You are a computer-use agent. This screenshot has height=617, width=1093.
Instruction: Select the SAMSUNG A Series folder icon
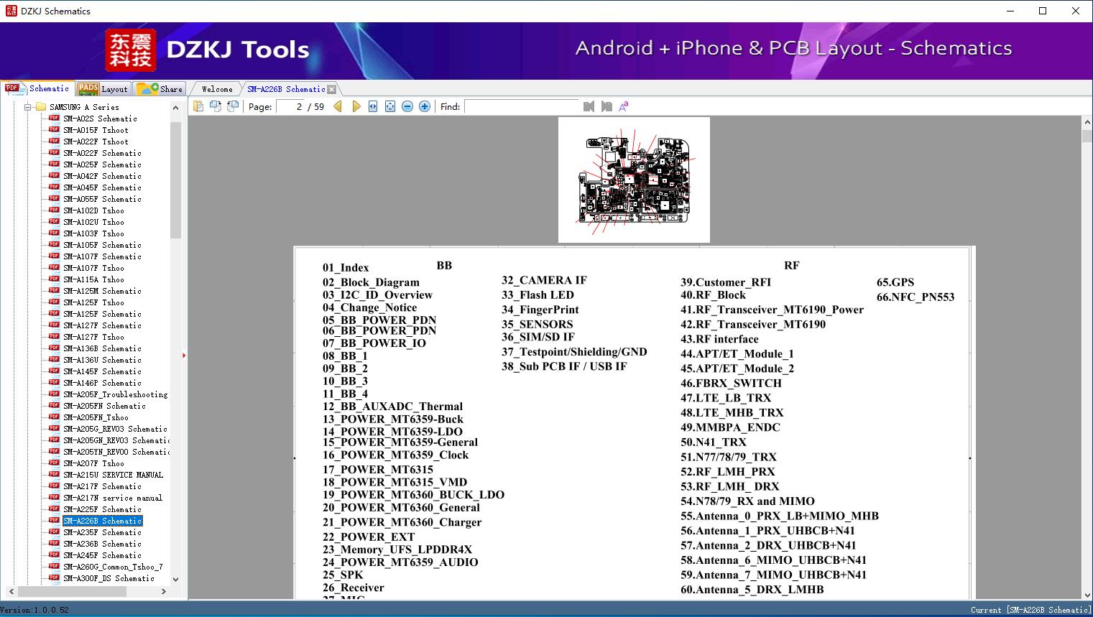(x=41, y=107)
